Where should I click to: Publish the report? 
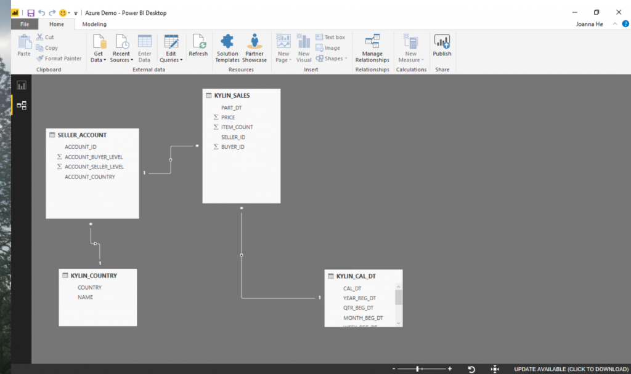click(x=442, y=46)
